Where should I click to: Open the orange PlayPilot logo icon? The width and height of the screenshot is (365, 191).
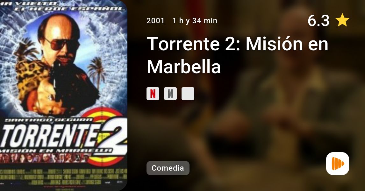pos(338,164)
